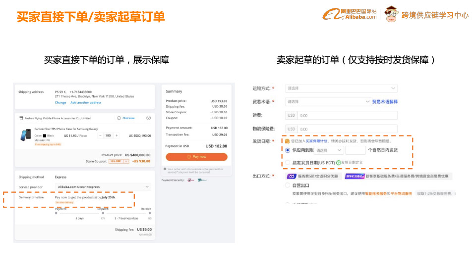Choose the 自营出口 radio option
This screenshot has width=476, height=267.
pos(288,185)
